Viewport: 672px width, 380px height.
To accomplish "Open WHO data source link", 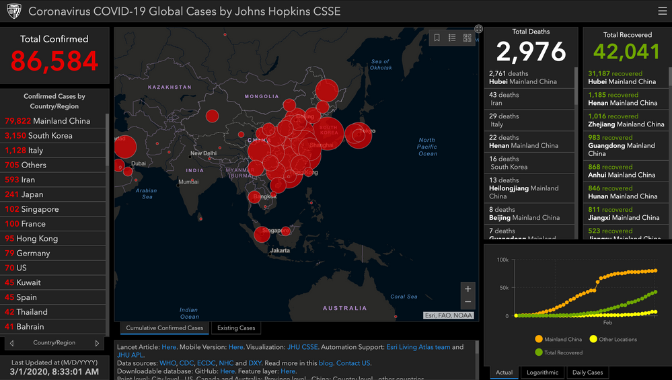I will (x=168, y=363).
